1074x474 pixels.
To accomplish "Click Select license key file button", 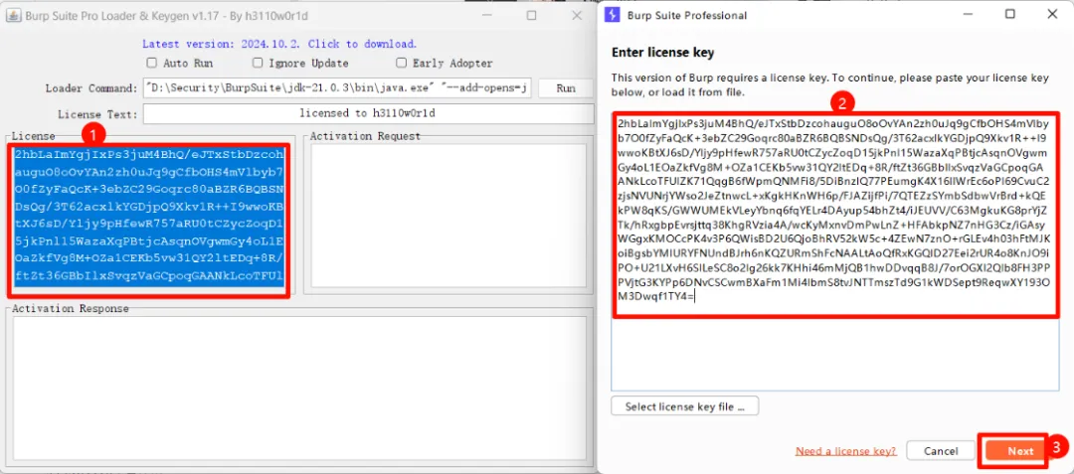I will pos(684,406).
